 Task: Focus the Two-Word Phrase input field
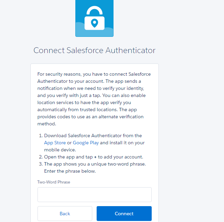(x=94, y=195)
